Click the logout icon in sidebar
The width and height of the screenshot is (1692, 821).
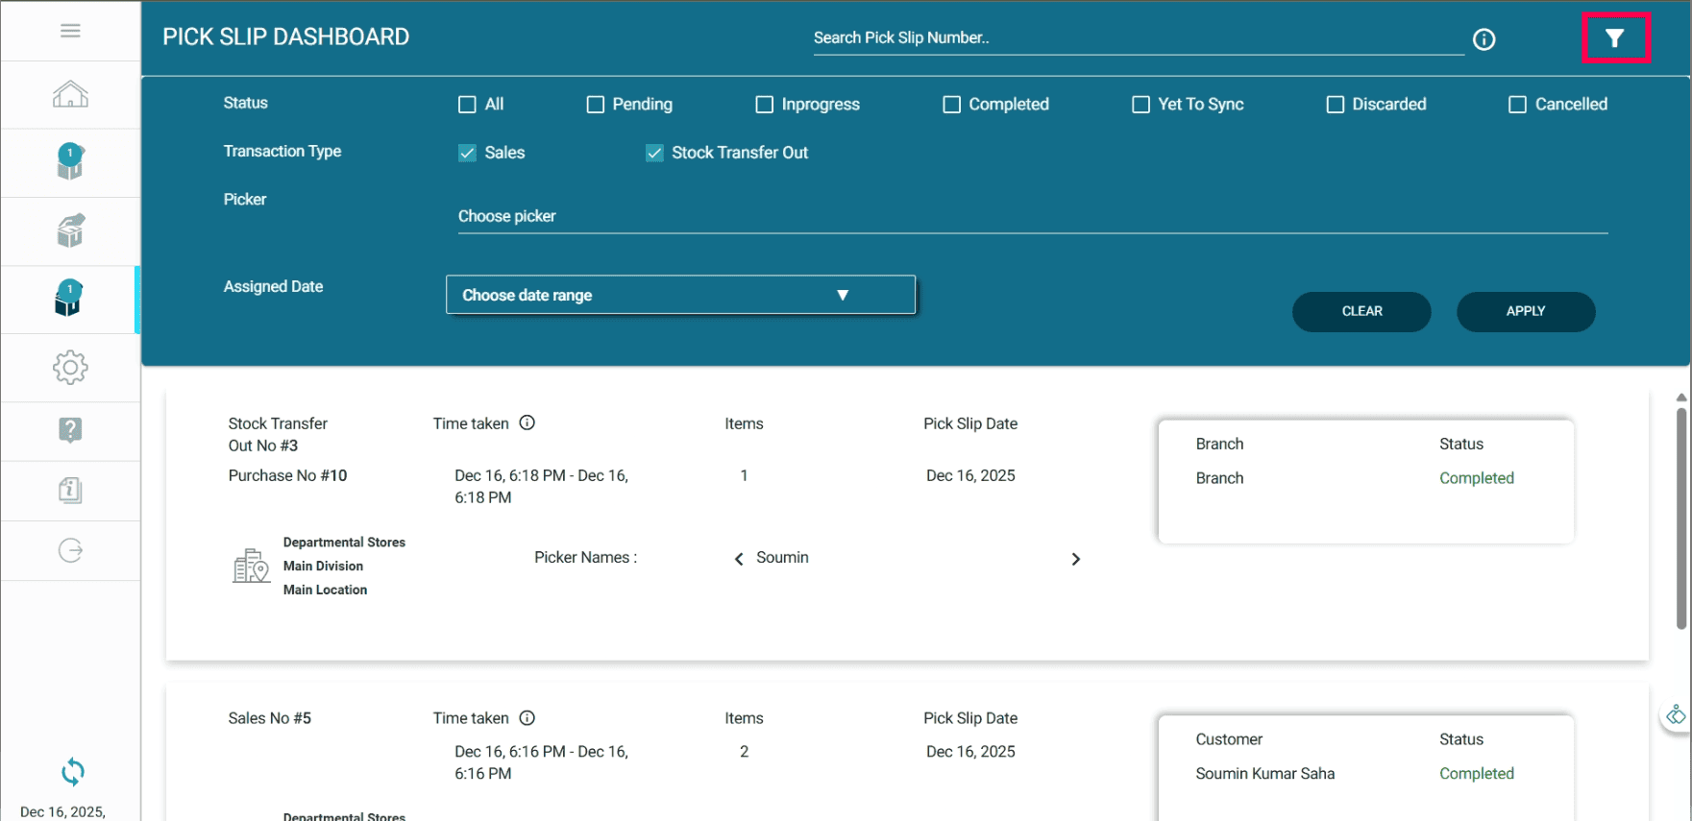coord(70,550)
